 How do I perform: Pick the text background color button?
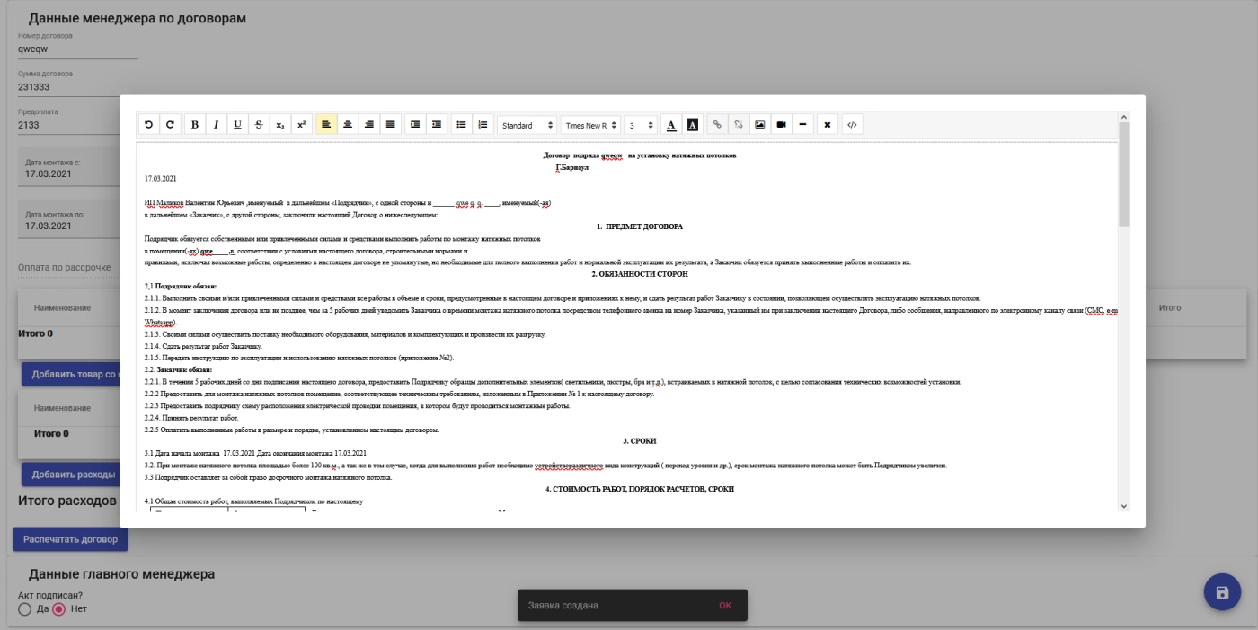692,125
